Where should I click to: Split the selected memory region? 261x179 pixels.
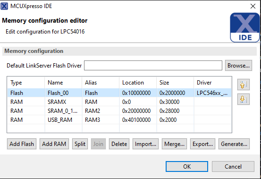tap(80, 144)
